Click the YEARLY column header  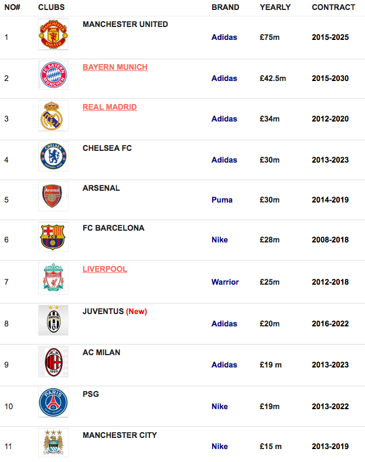tap(275, 8)
